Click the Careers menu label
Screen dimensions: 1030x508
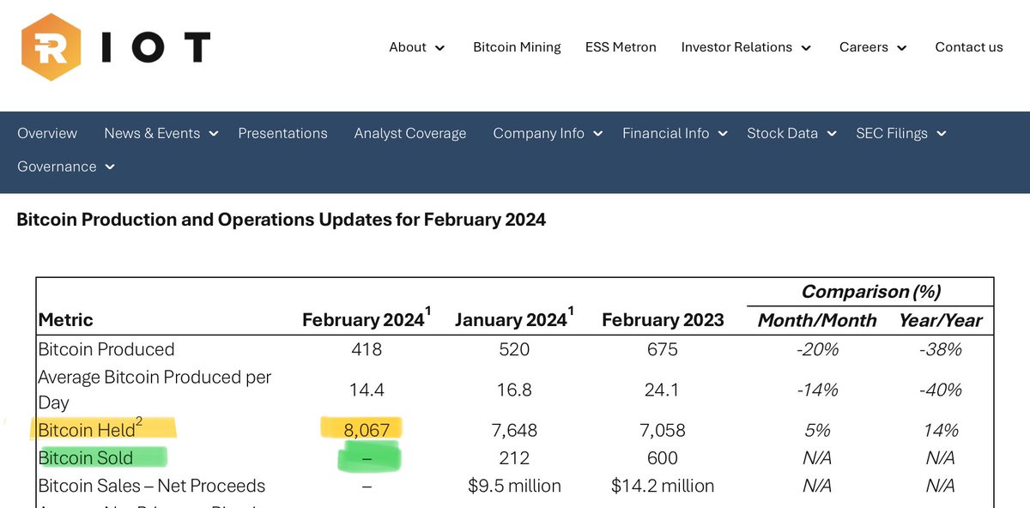(863, 47)
